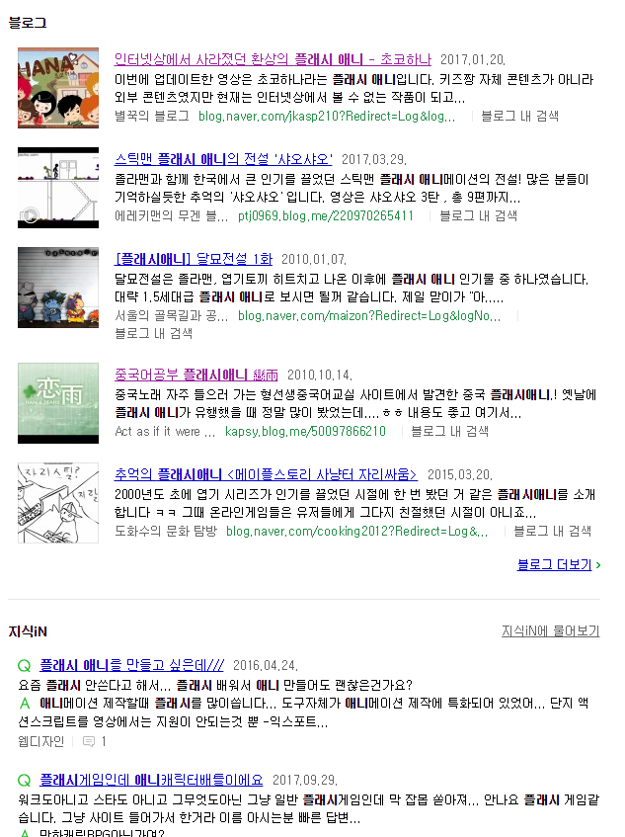Open the 초코하나 blog thumbnail image
Image resolution: width=625 pixels, height=837 pixels.
click(58, 88)
